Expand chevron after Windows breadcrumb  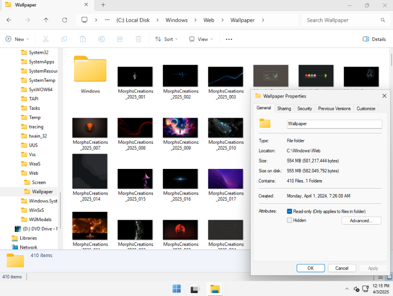195,20
